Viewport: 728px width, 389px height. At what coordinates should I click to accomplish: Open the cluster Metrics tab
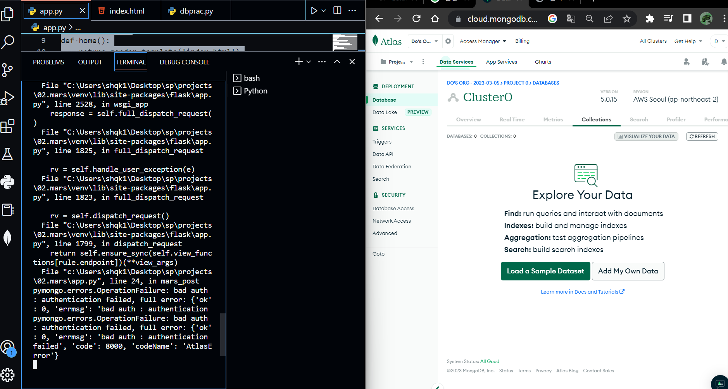click(553, 119)
